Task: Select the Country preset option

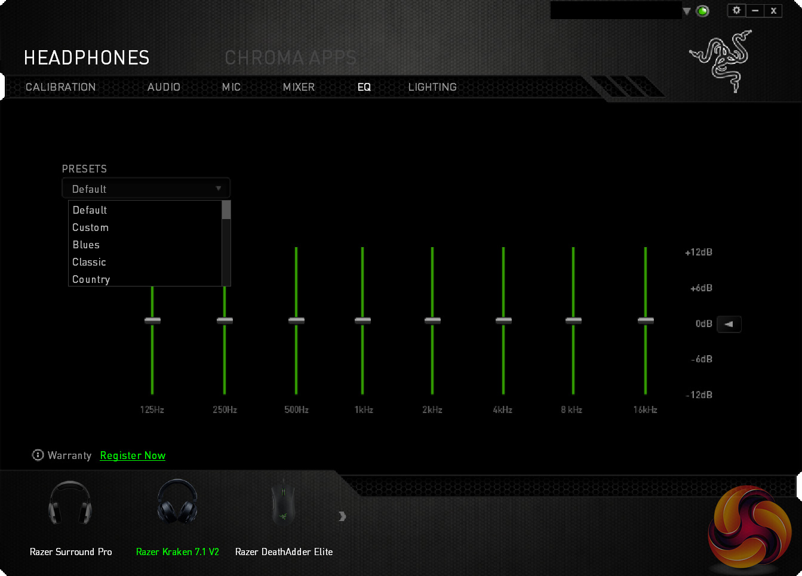Action: pos(145,279)
